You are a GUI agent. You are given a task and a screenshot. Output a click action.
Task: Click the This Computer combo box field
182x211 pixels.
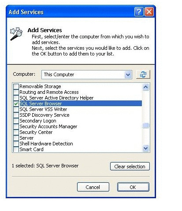pyautogui.click(x=87, y=75)
